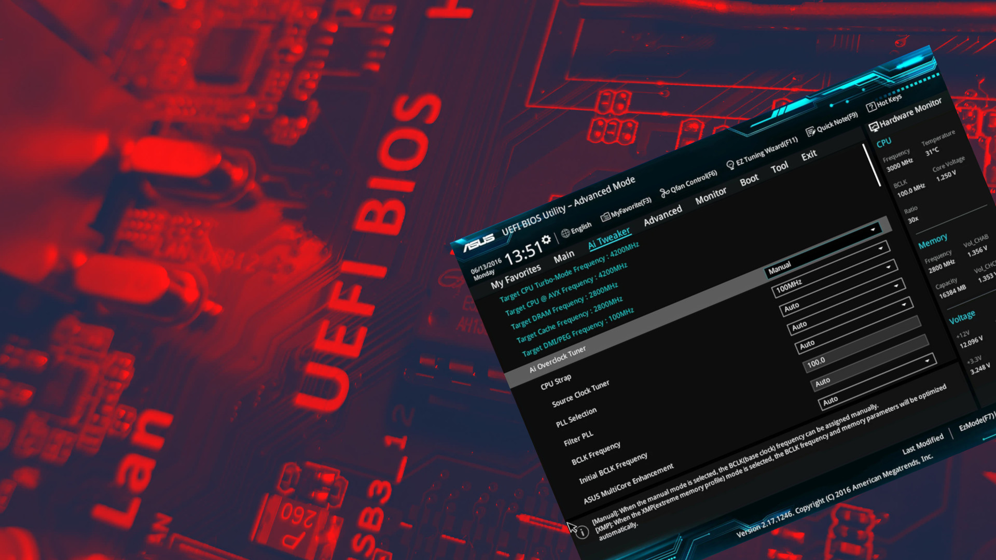Click the ASUS logo
The image size is (996, 560).
(478, 242)
